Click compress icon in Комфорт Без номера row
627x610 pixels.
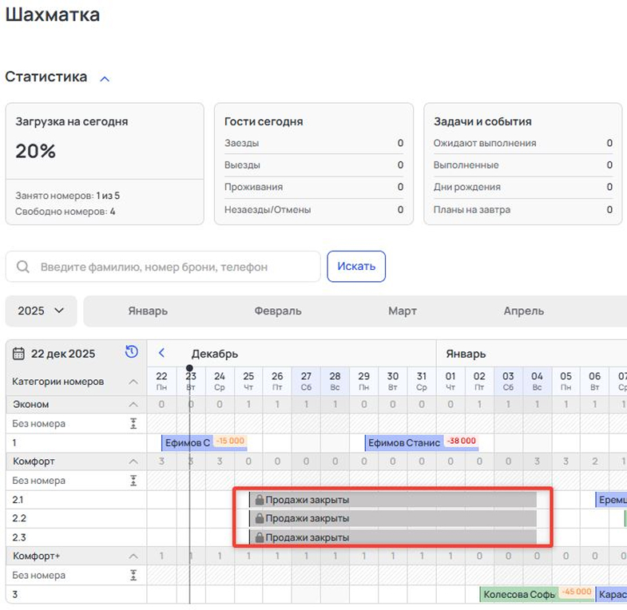[x=133, y=481]
